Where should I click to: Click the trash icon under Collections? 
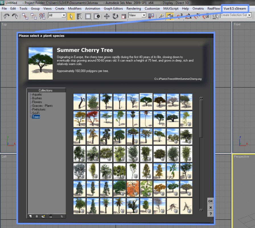click(37, 216)
